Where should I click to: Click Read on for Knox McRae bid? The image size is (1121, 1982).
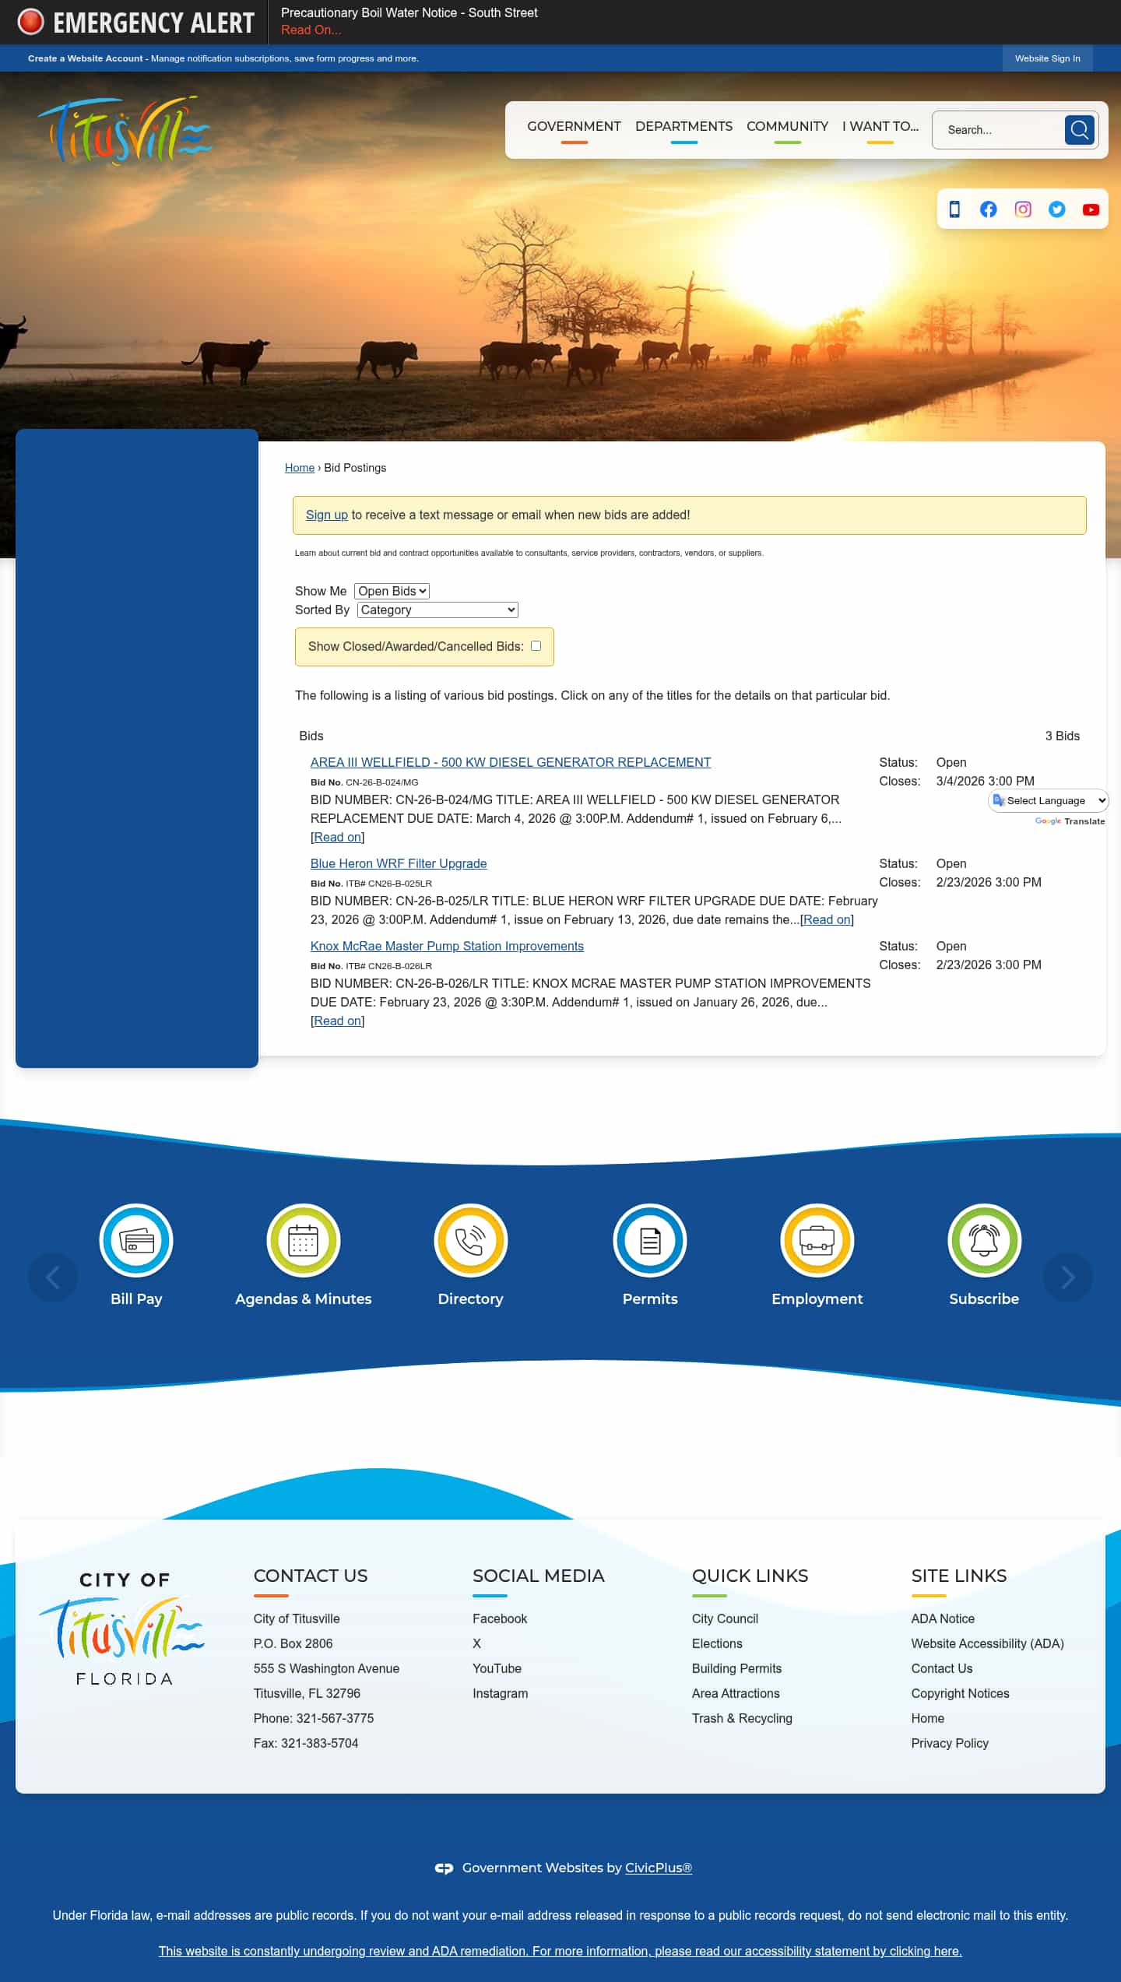tap(338, 1021)
